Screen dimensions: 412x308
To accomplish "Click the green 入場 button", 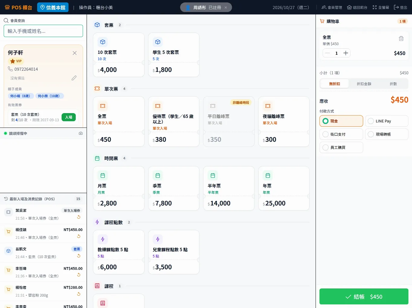I will pos(68,117).
